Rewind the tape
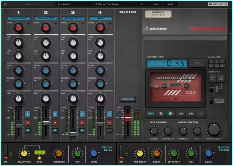Viewport: 233px width, 166px height. [181, 113]
